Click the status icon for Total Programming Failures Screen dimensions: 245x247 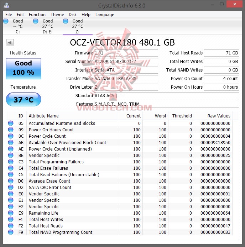11,162
